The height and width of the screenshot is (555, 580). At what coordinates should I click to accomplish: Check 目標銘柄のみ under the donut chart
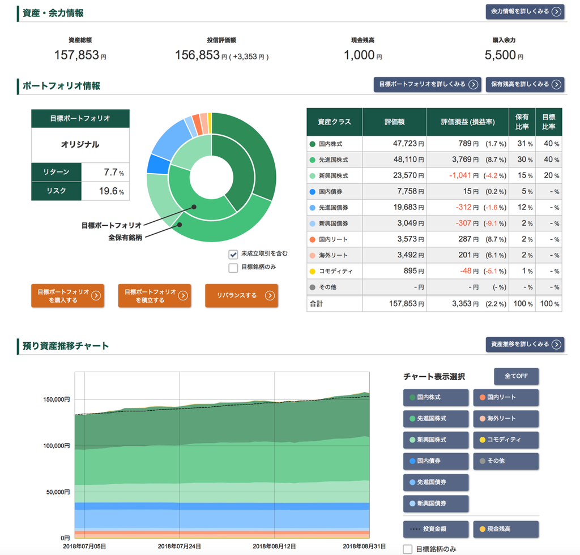[x=233, y=268]
